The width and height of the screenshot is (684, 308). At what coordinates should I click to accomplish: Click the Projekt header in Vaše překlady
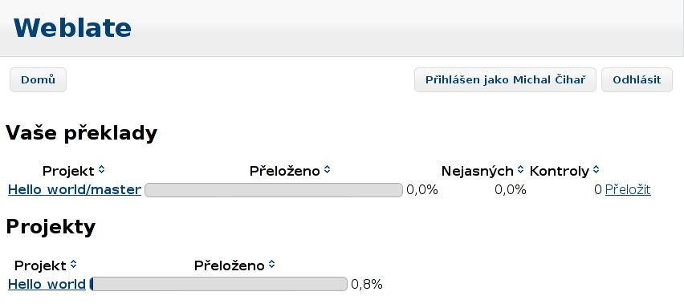pos(68,171)
